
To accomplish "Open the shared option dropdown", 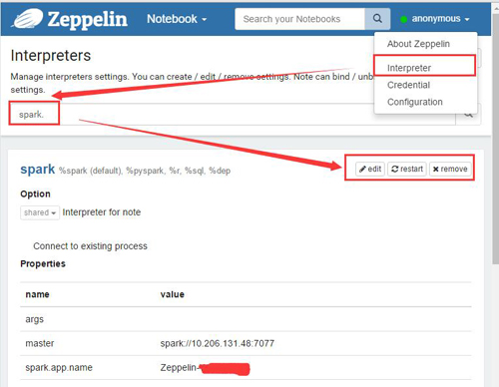I will (40, 212).
